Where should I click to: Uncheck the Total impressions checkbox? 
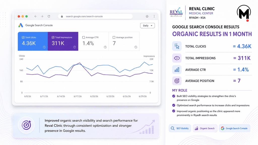pos(53,37)
